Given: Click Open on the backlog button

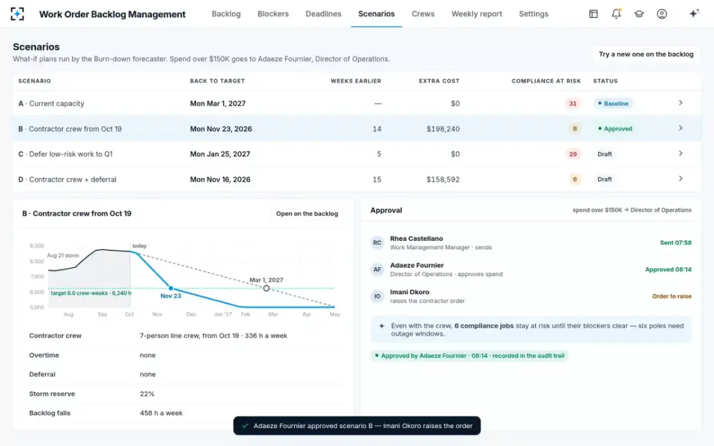Looking at the screenshot, I should click(x=307, y=213).
